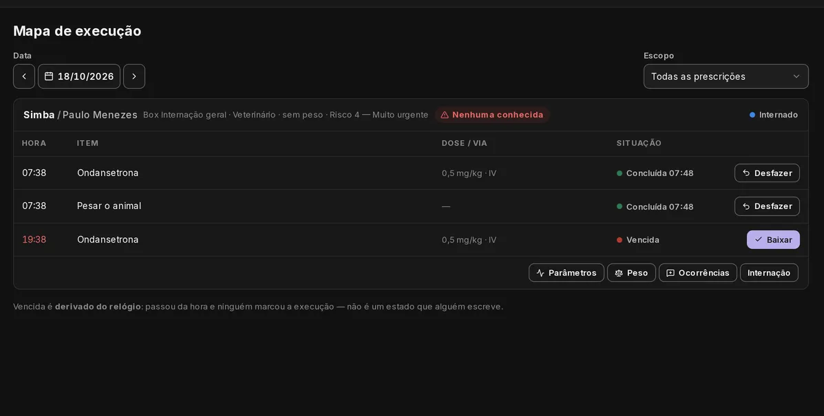Open the date picker showing 18/10/2026
Image resolution: width=824 pixels, height=416 pixels.
79,76
